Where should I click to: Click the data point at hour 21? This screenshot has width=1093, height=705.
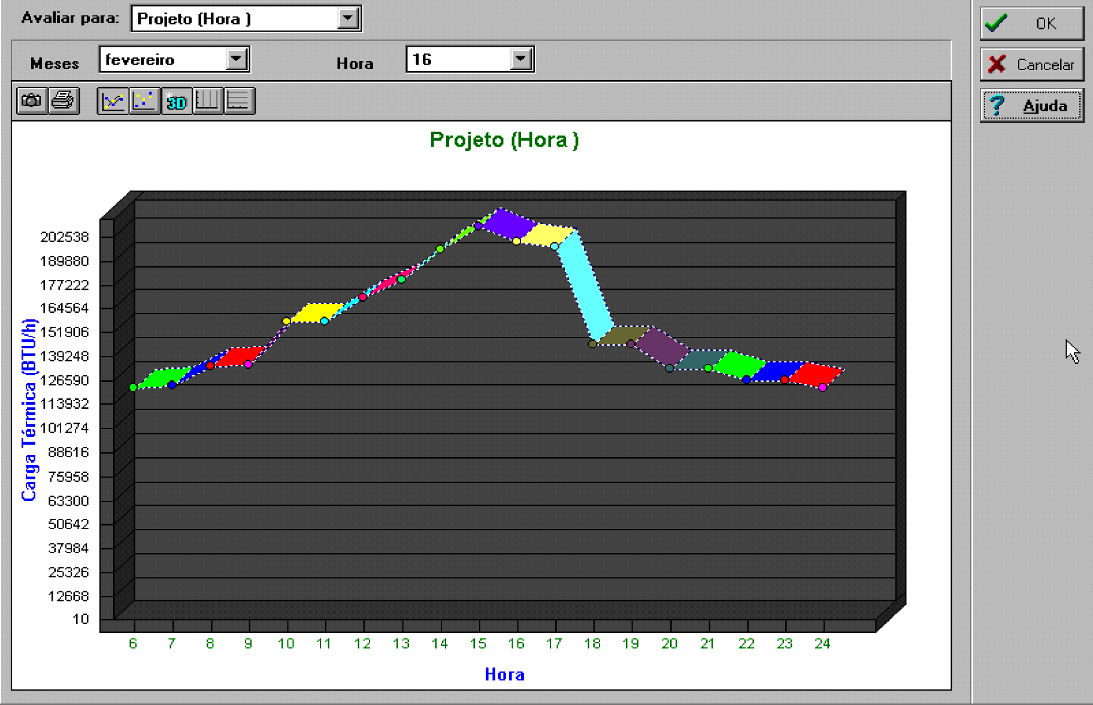tap(708, 369)
